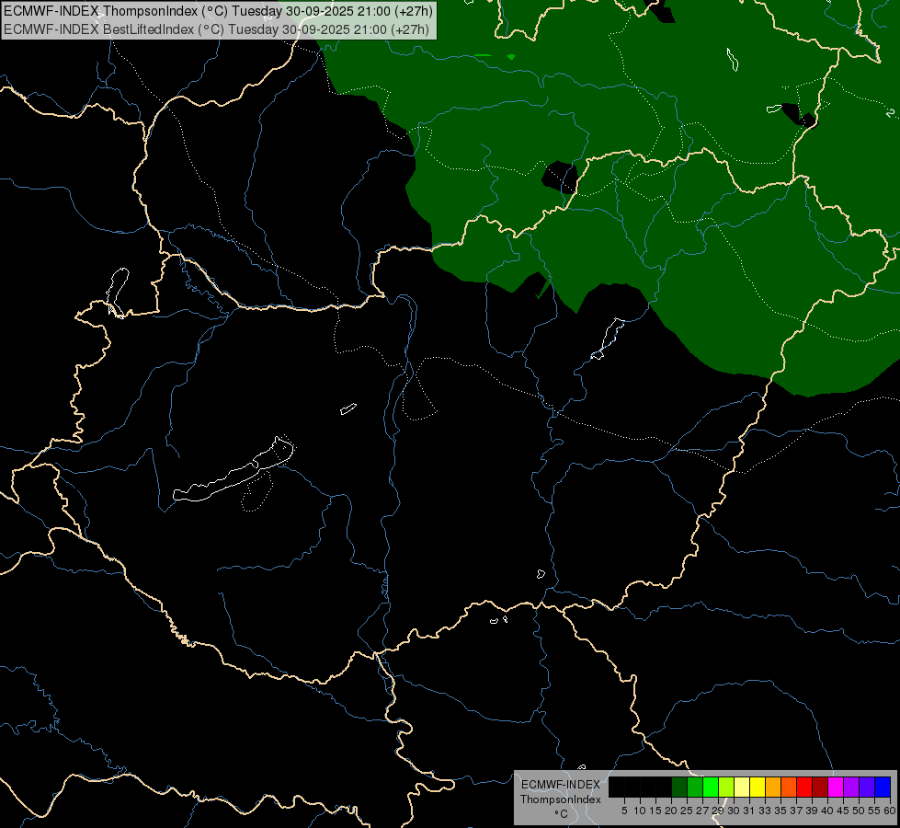Click the legend tick value '5'
This screenshot has width=900, height=828.
624,811
